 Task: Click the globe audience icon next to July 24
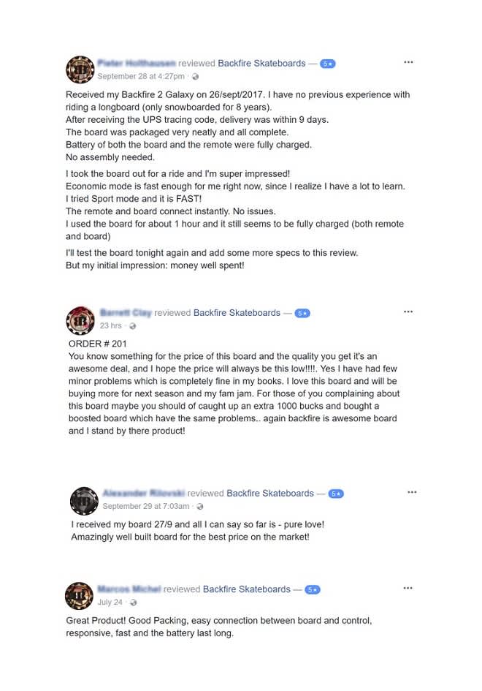pyautogui.click(x=134, y=602)
